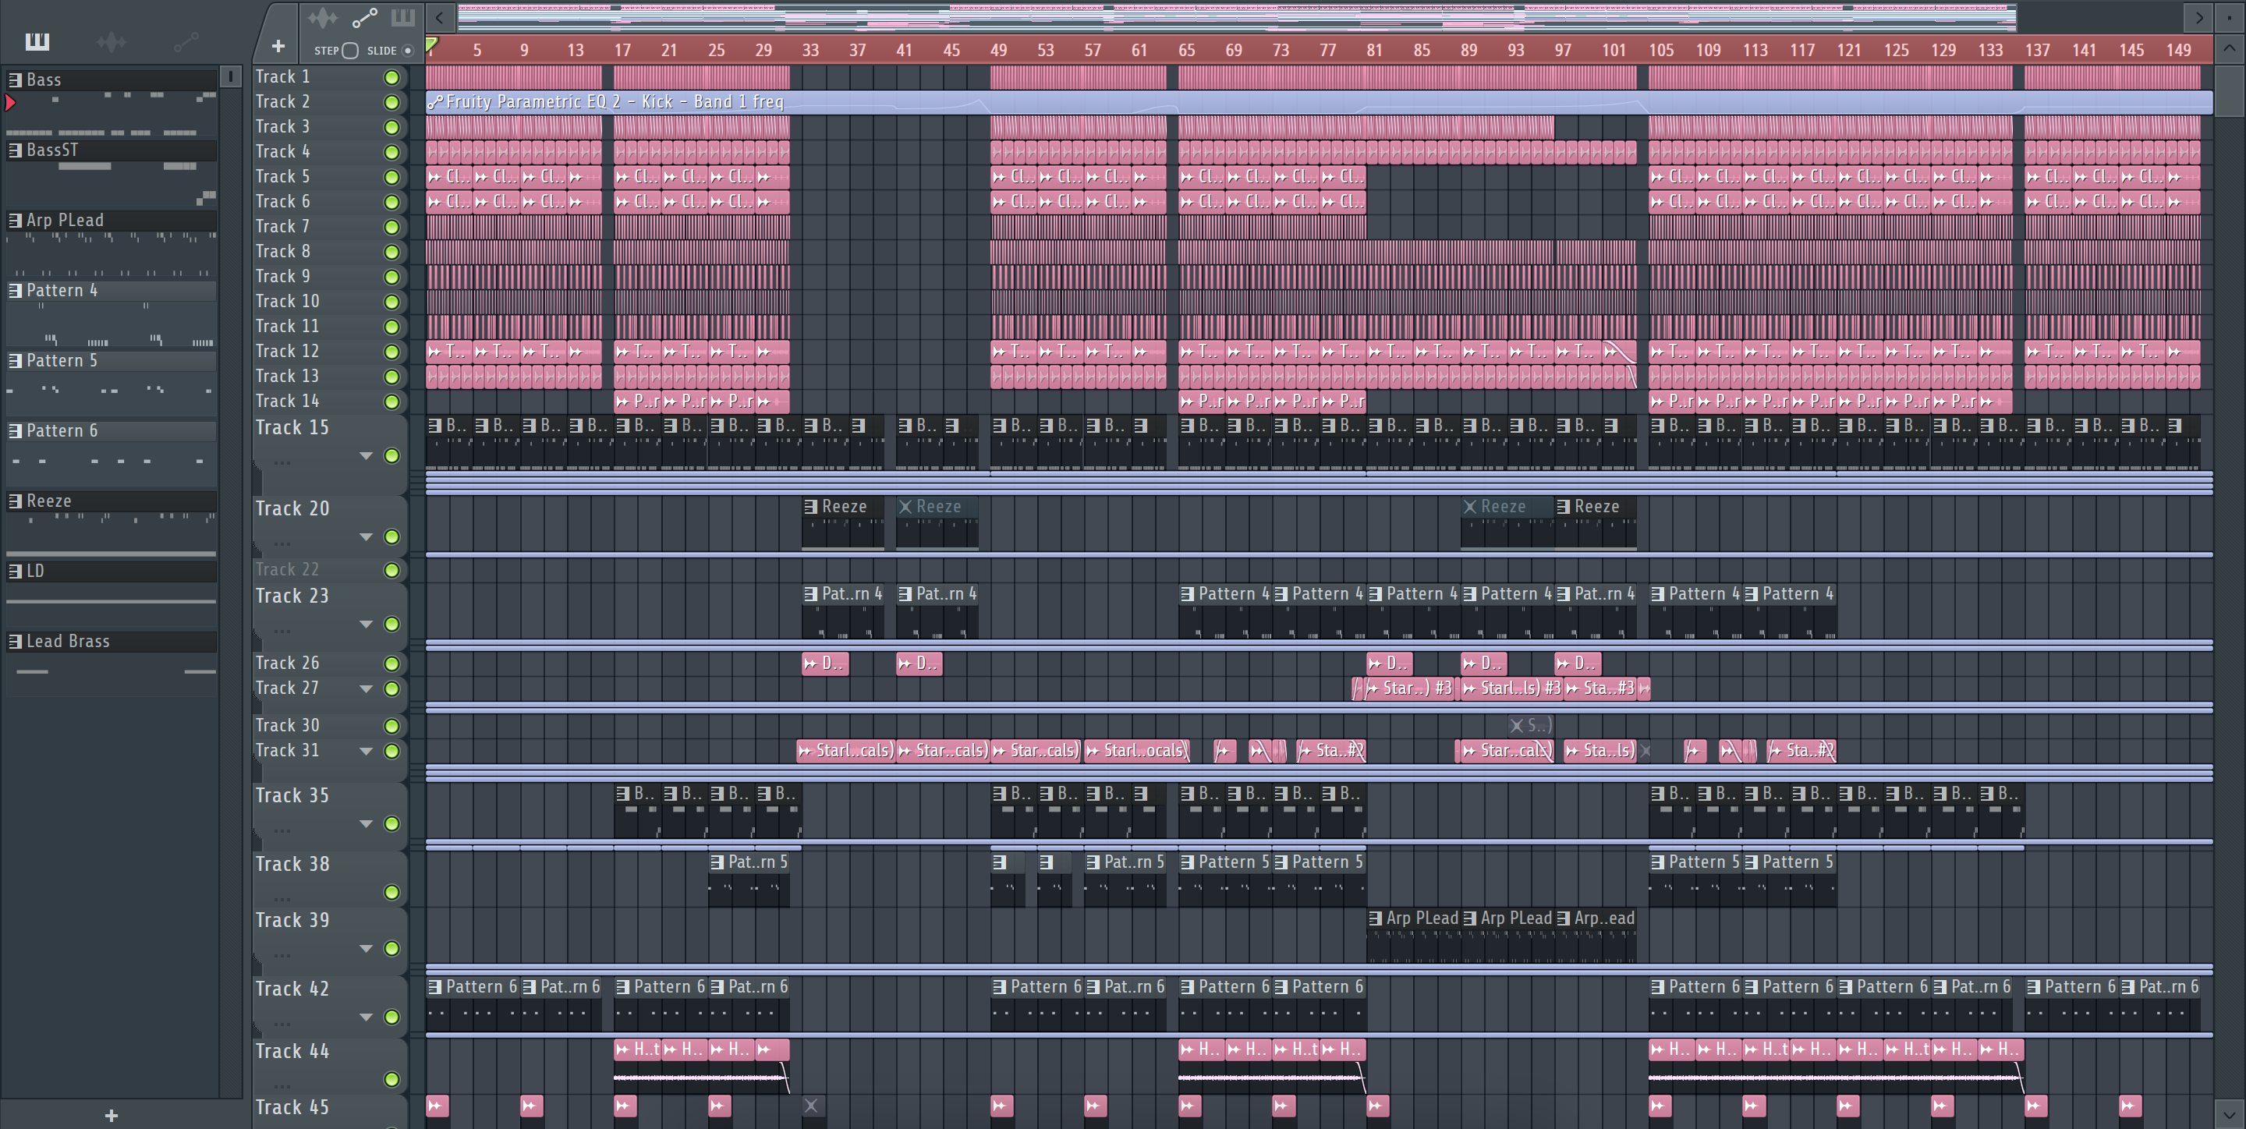Collapse Track 20 group arrow

367,537
